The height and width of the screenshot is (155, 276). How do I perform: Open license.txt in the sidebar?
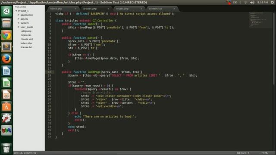click(26, 47)
